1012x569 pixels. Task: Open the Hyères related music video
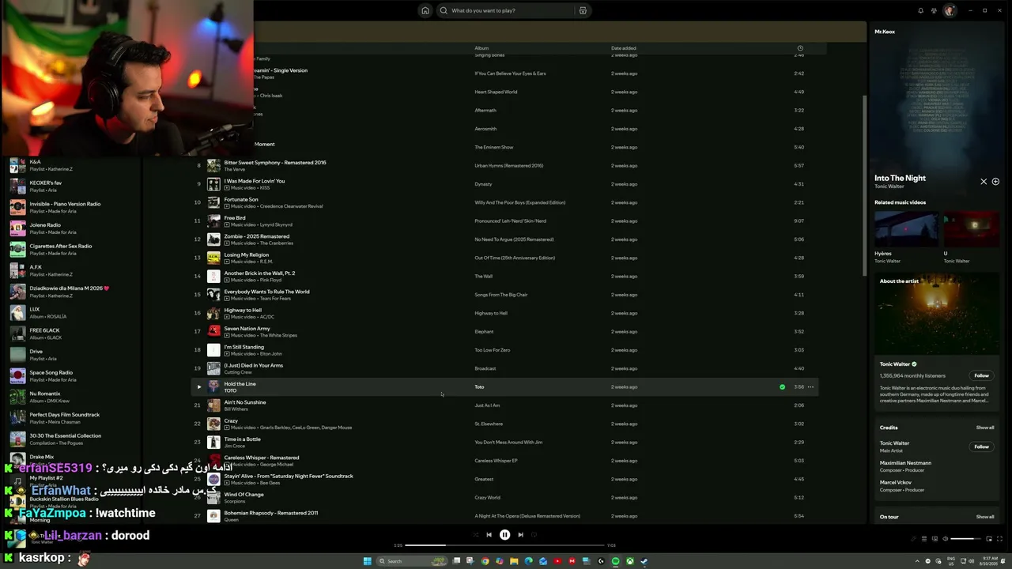click(906, 229)
